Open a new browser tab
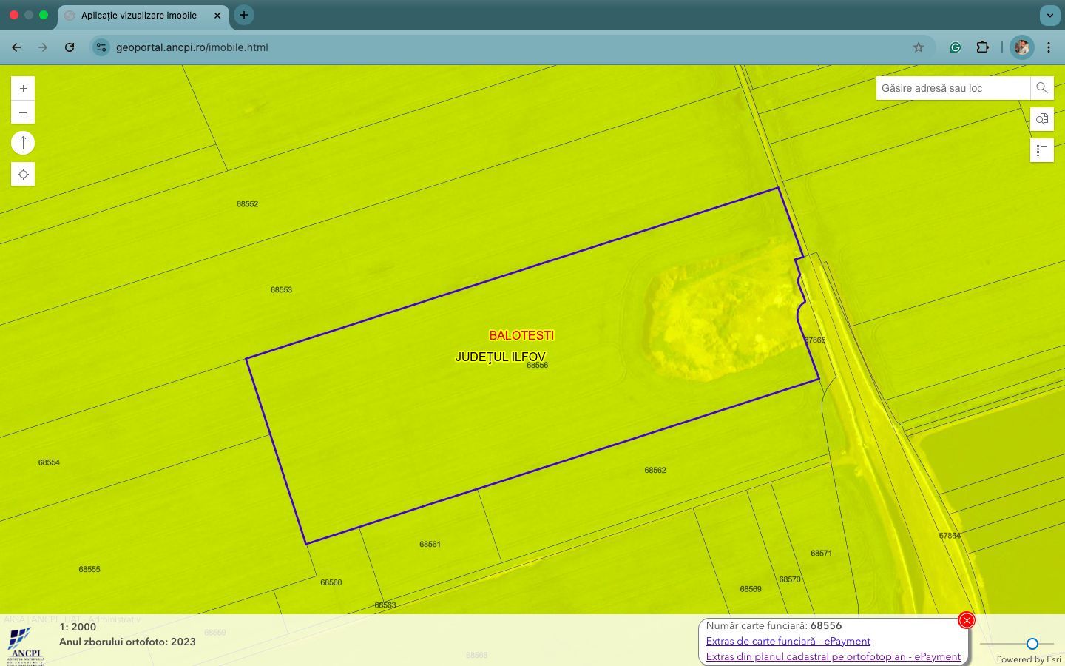Viewport: 1065px width, 666px height. (243, 15)
